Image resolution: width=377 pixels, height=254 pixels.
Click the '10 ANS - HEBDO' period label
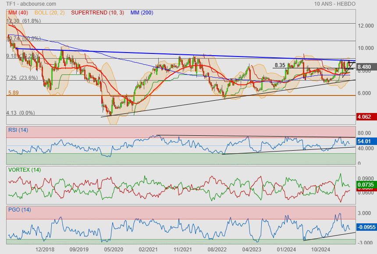(x=334, y=4)
